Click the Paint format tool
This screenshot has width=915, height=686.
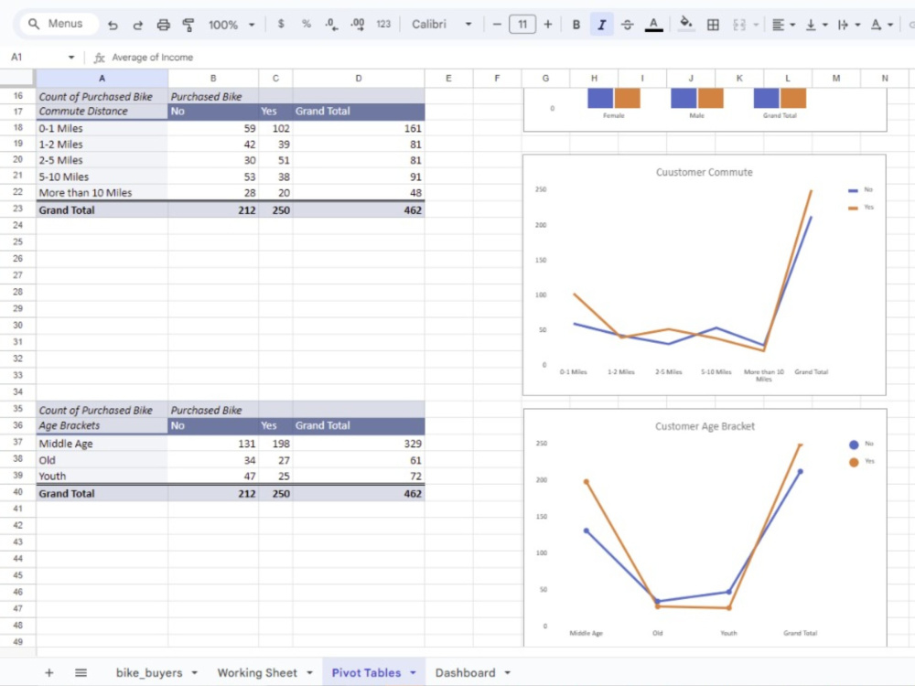188,24
